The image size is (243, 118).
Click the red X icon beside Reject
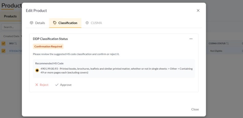[x=37, y=85]
